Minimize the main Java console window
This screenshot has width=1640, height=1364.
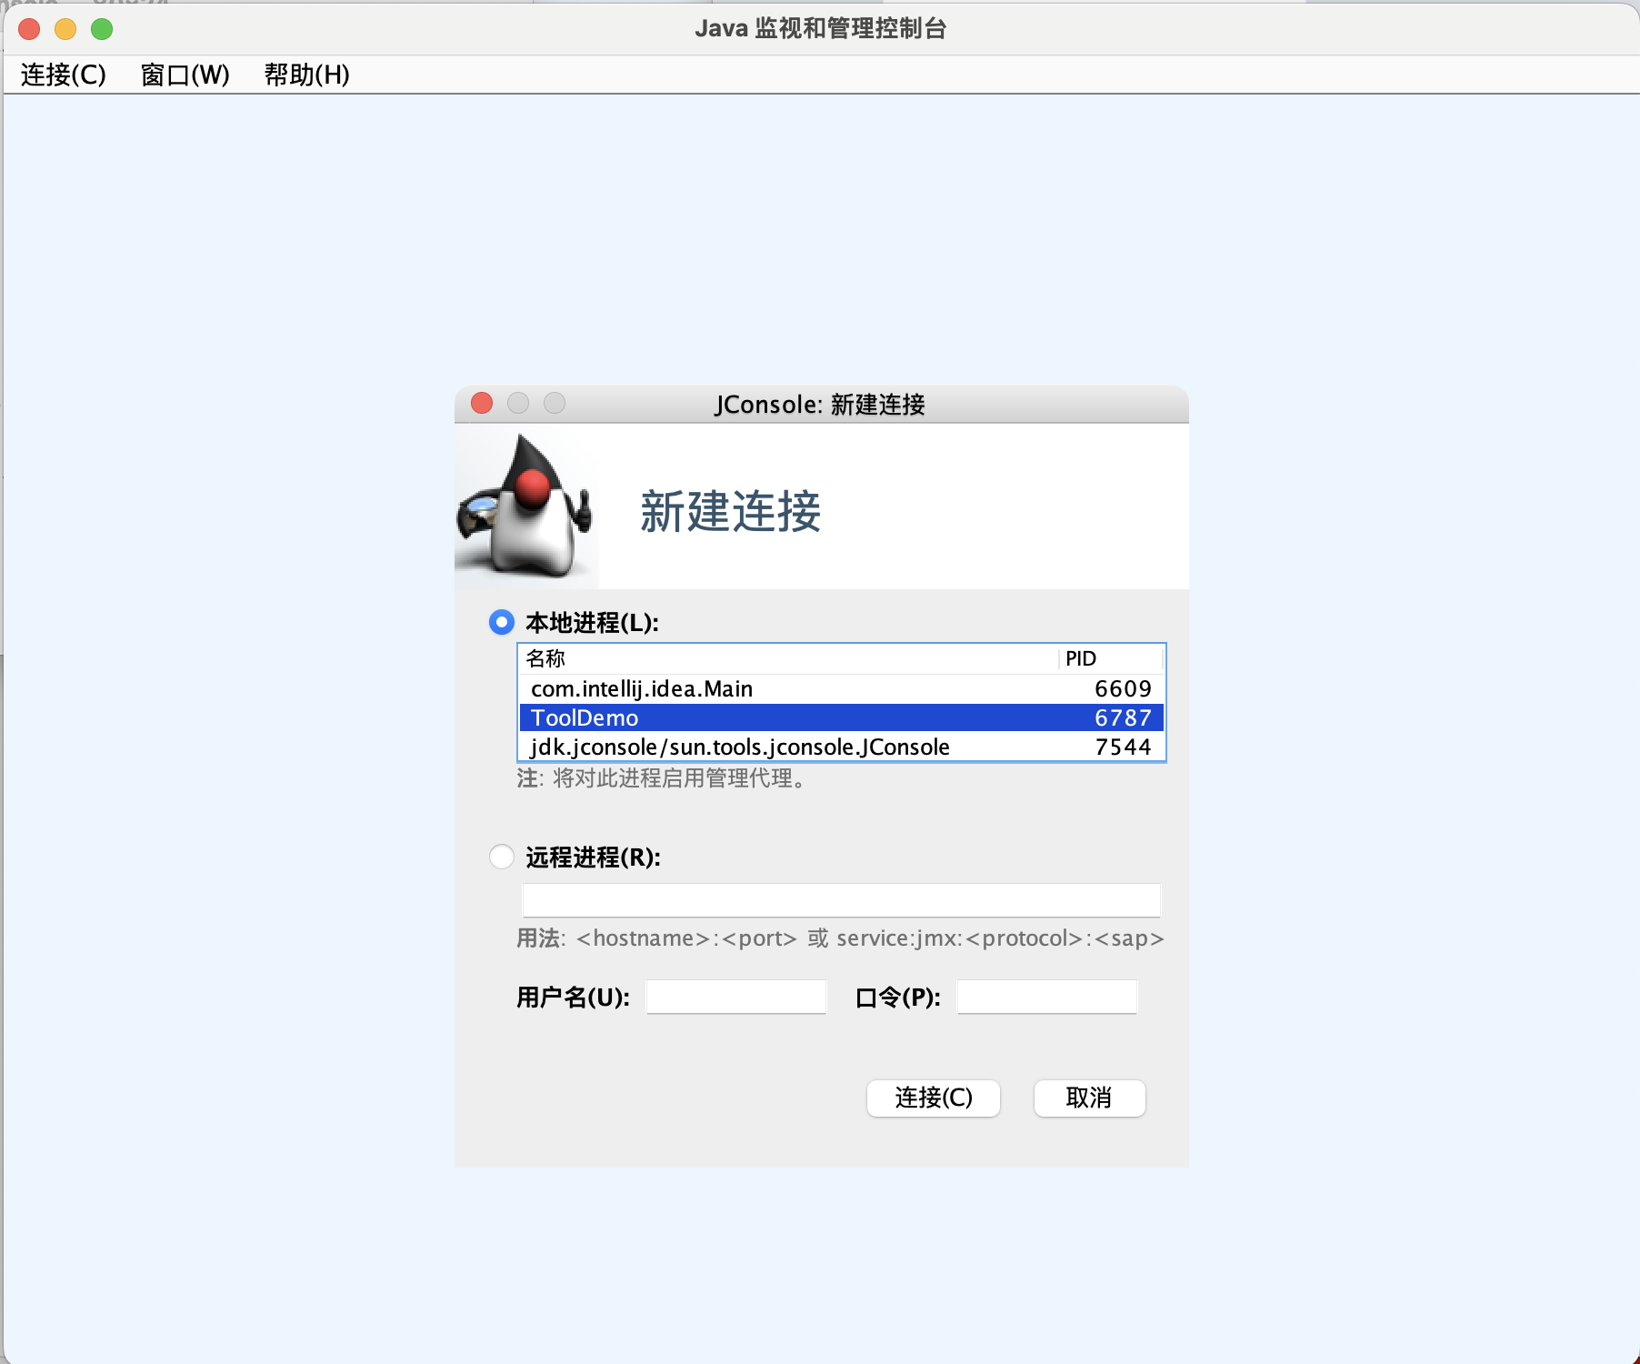tap(65, 29)
